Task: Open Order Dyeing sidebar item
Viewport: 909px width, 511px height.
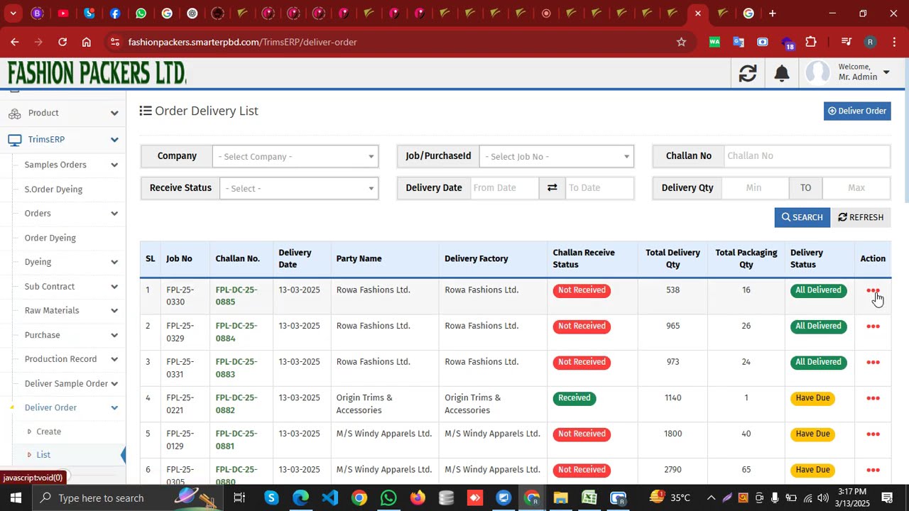Action: 50,238
